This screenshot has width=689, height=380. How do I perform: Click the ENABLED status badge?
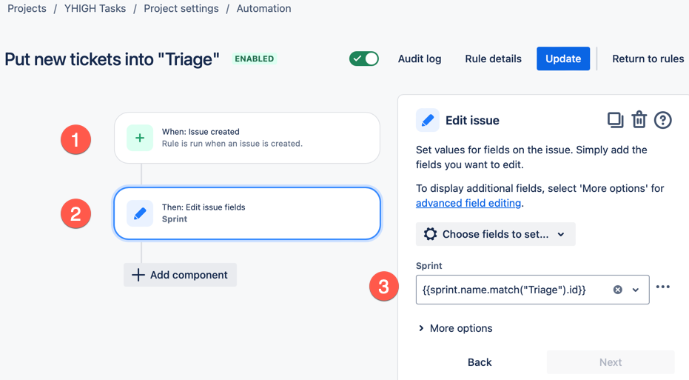[x=255, y=59]
